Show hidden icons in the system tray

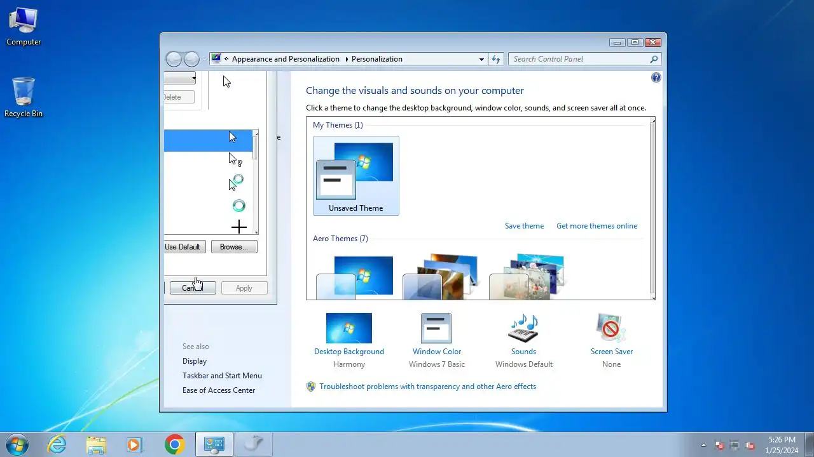[x=703, y=445]
